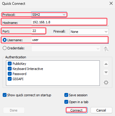Open the credentials manager keys icon
The height and width of the screenshot is (116, 115).
(106, 49)
